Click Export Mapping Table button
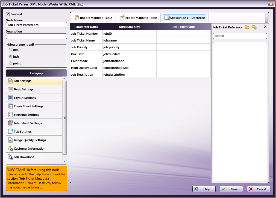276x198 pixels. pyautogui.click(x=138, y=17)
